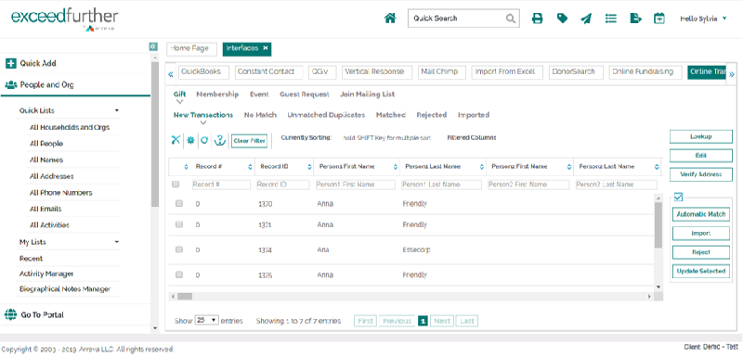Open the gear settings icon in grid toolbar

coord(190,140)
